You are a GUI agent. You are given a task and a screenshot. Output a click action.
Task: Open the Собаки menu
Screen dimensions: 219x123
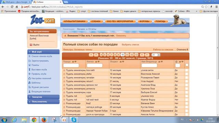pos(96,21)
